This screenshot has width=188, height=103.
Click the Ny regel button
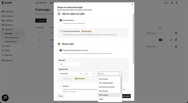pyautogui.click(x=41, y=20)
